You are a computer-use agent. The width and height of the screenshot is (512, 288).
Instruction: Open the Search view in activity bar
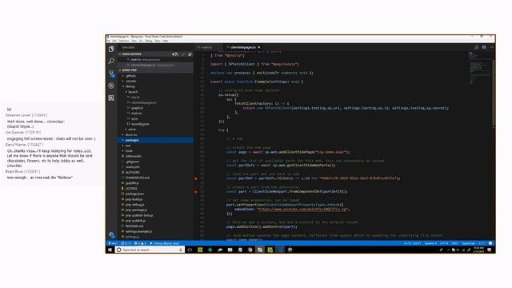[111, 61]
